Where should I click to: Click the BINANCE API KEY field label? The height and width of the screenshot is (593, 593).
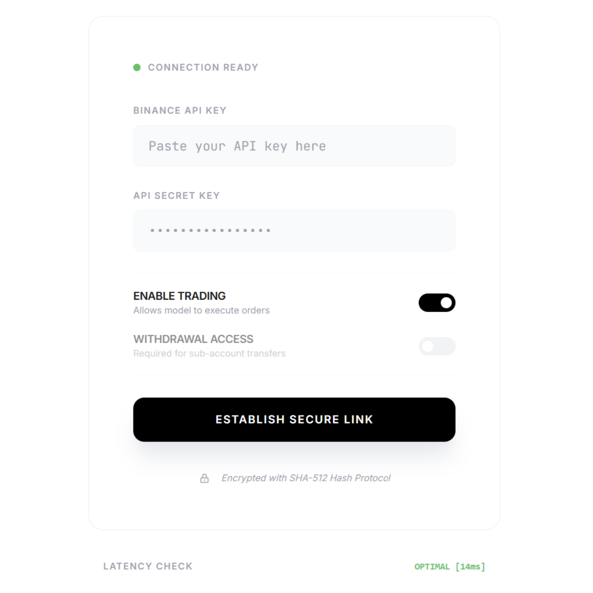point(179,110)
